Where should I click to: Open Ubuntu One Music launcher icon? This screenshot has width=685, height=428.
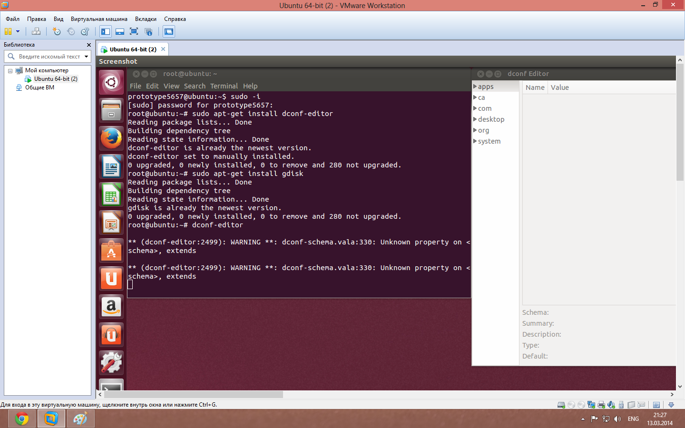pos(111,335)
